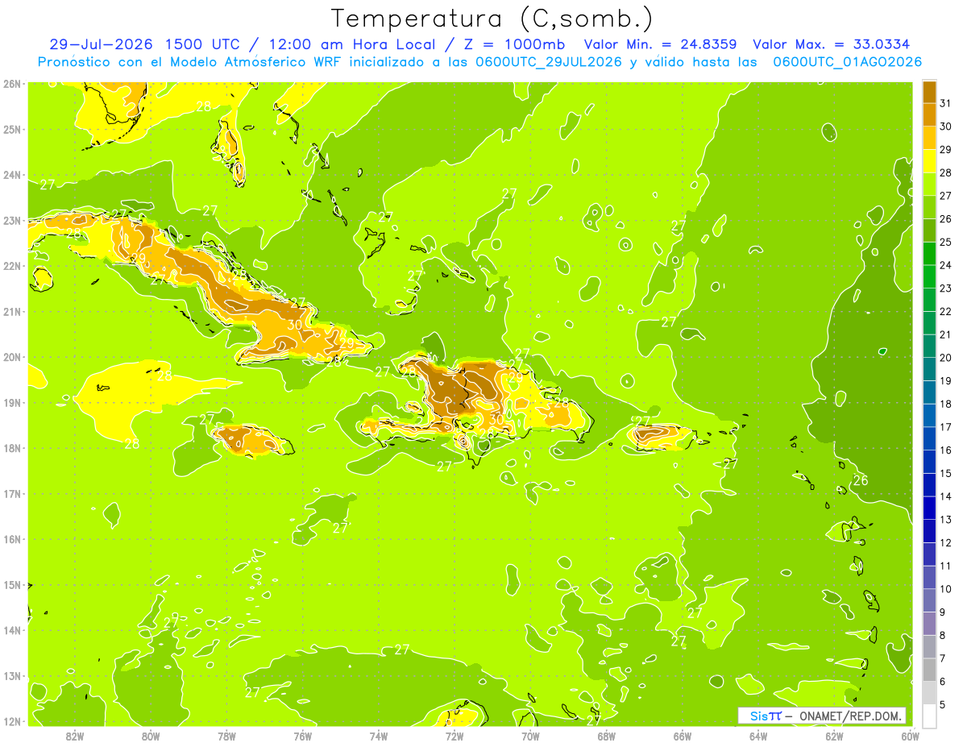Click the "20N" latitude label
Screen dimensions: 967x747
pyautogui.click(x=12, y=357)
